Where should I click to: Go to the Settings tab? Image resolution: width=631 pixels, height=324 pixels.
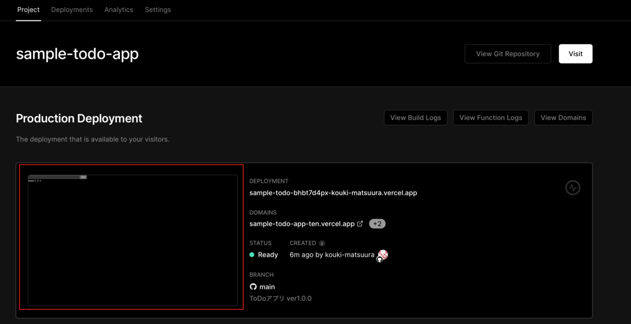(x=158, y=9)
